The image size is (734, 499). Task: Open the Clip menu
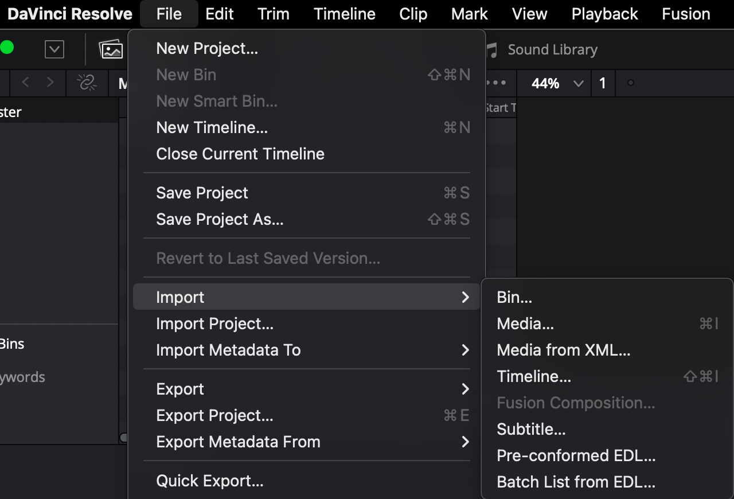[413, 14]
